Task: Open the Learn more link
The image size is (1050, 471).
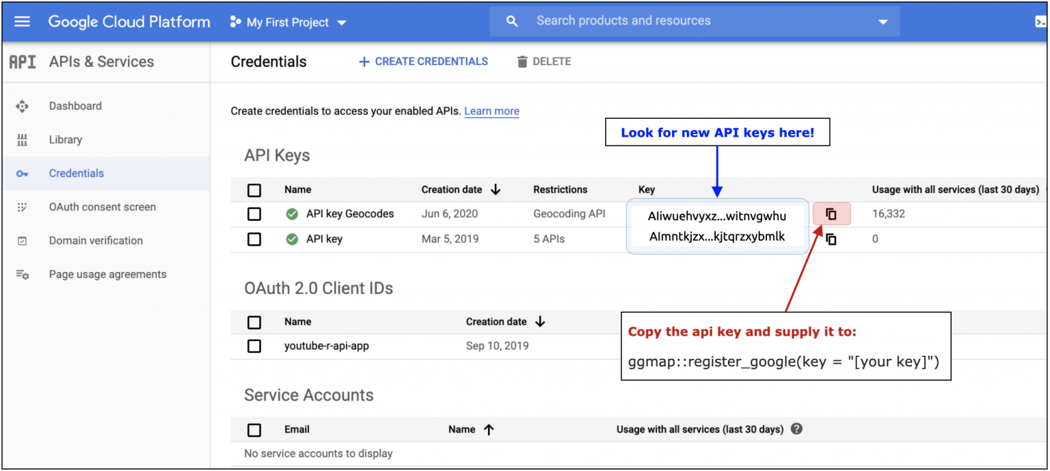Action: coord(492,111)
